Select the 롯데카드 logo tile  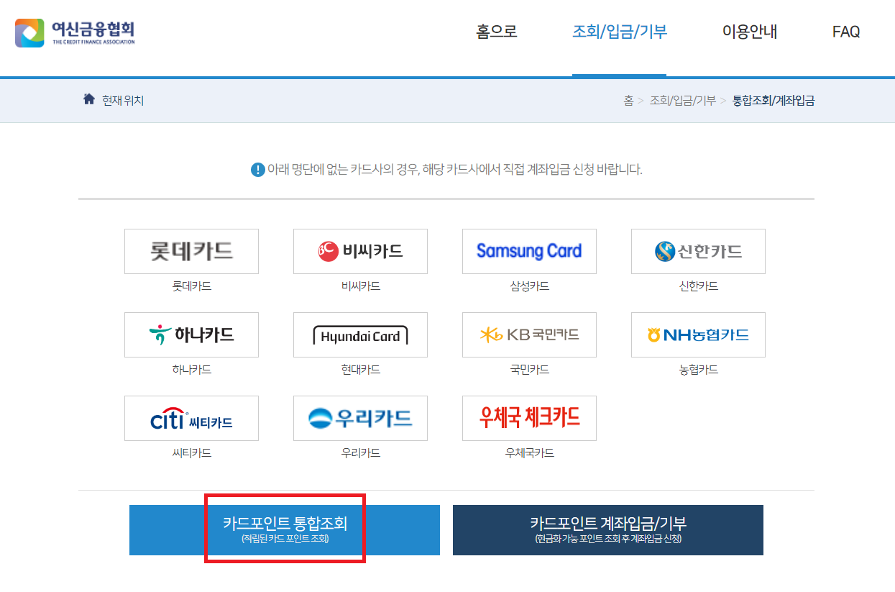[x=191, y=251]
